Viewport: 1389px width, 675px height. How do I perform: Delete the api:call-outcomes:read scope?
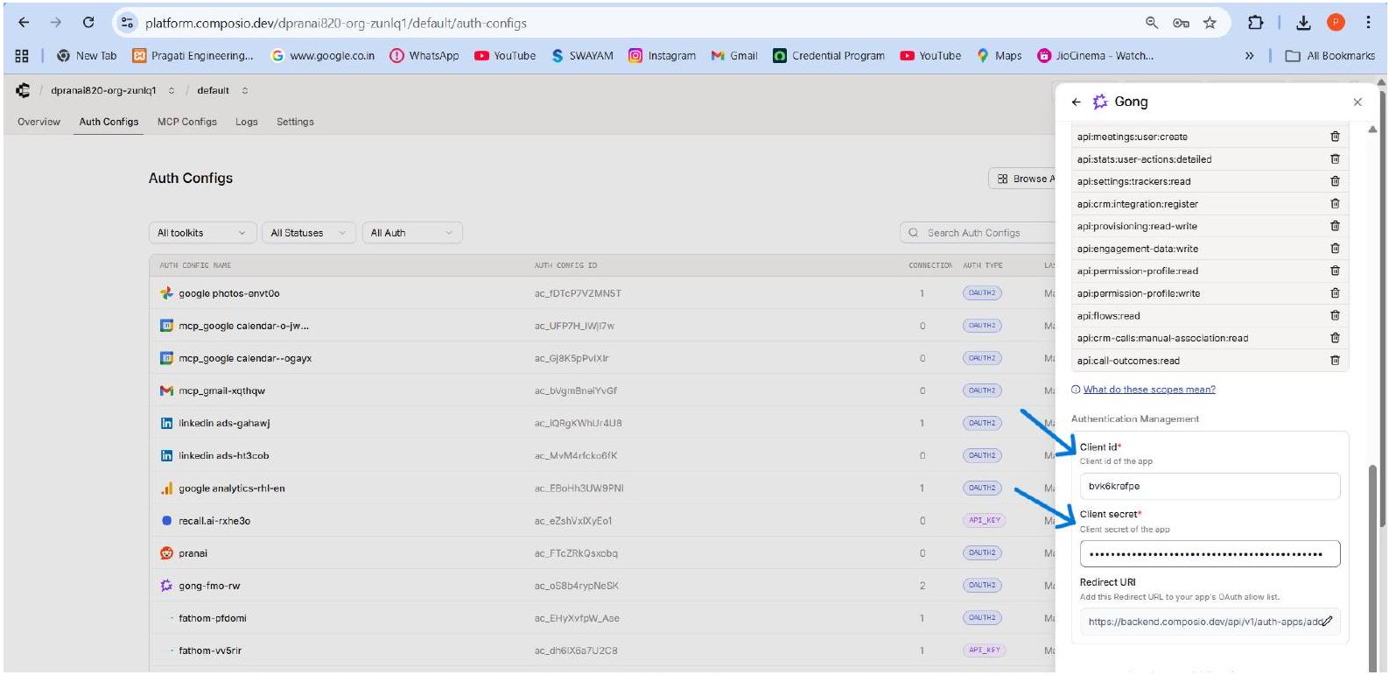coord(1334,360)
